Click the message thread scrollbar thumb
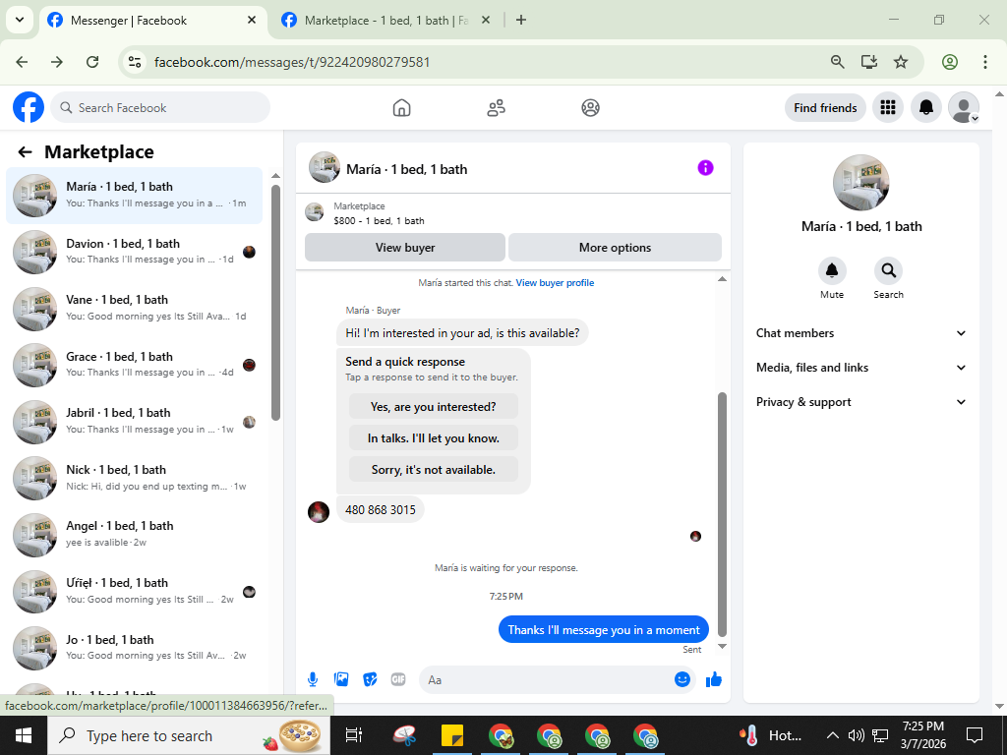This screenshot has height=755, width=1007. pos(722,513)
